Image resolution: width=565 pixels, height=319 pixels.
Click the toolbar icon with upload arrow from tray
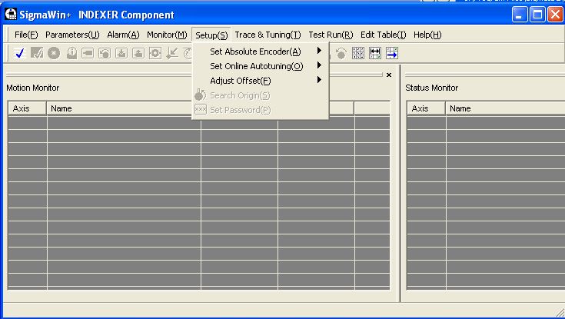pyautogui.click(x=138, y=53)
